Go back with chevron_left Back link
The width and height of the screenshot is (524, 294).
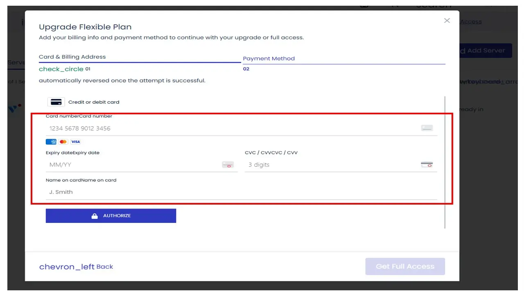[x=76, y=267]
